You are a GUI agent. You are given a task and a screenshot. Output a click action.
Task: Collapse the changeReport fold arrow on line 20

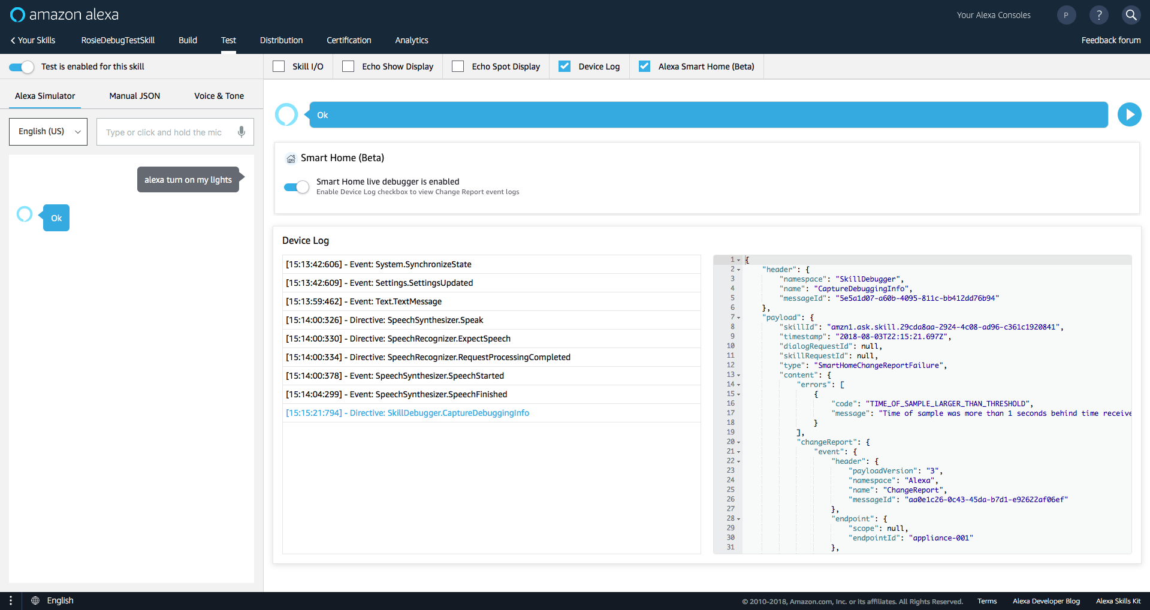pos(738,442)
